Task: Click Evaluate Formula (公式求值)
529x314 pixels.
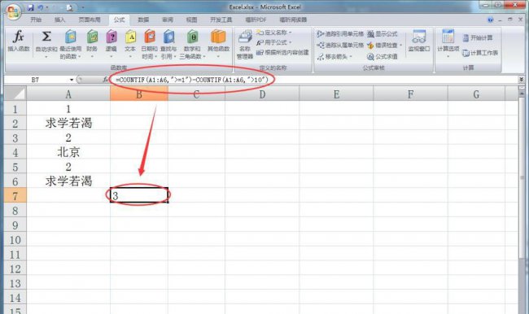Action: (383, 56)
